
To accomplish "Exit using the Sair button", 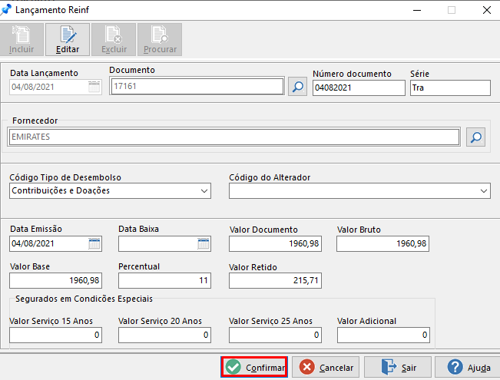I will (x=398, y=367).
